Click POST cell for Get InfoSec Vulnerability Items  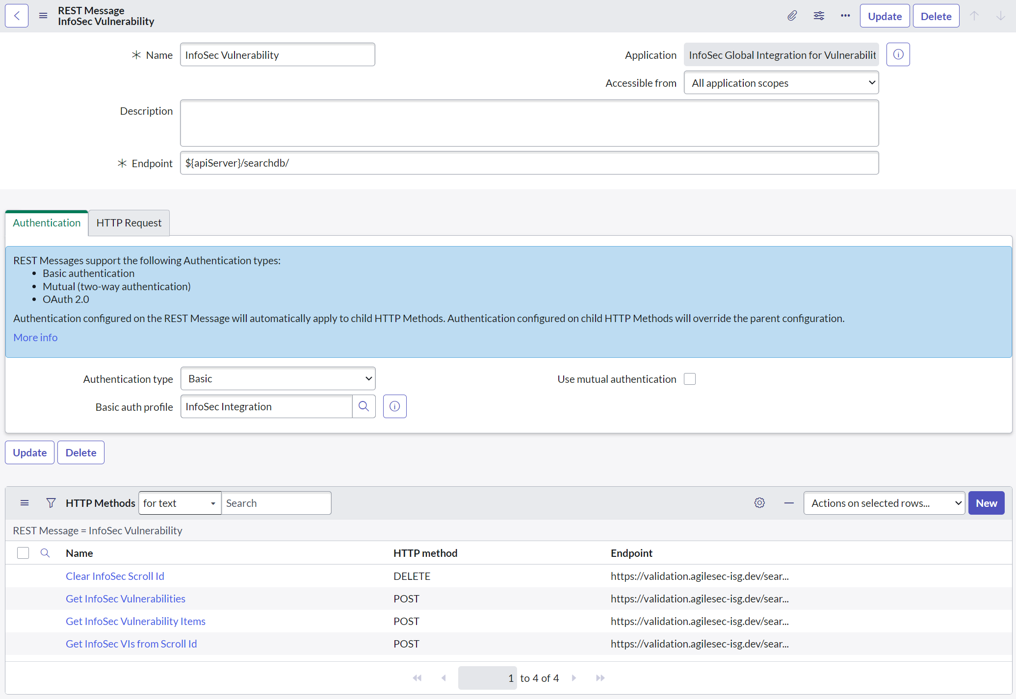click(406, 621)
